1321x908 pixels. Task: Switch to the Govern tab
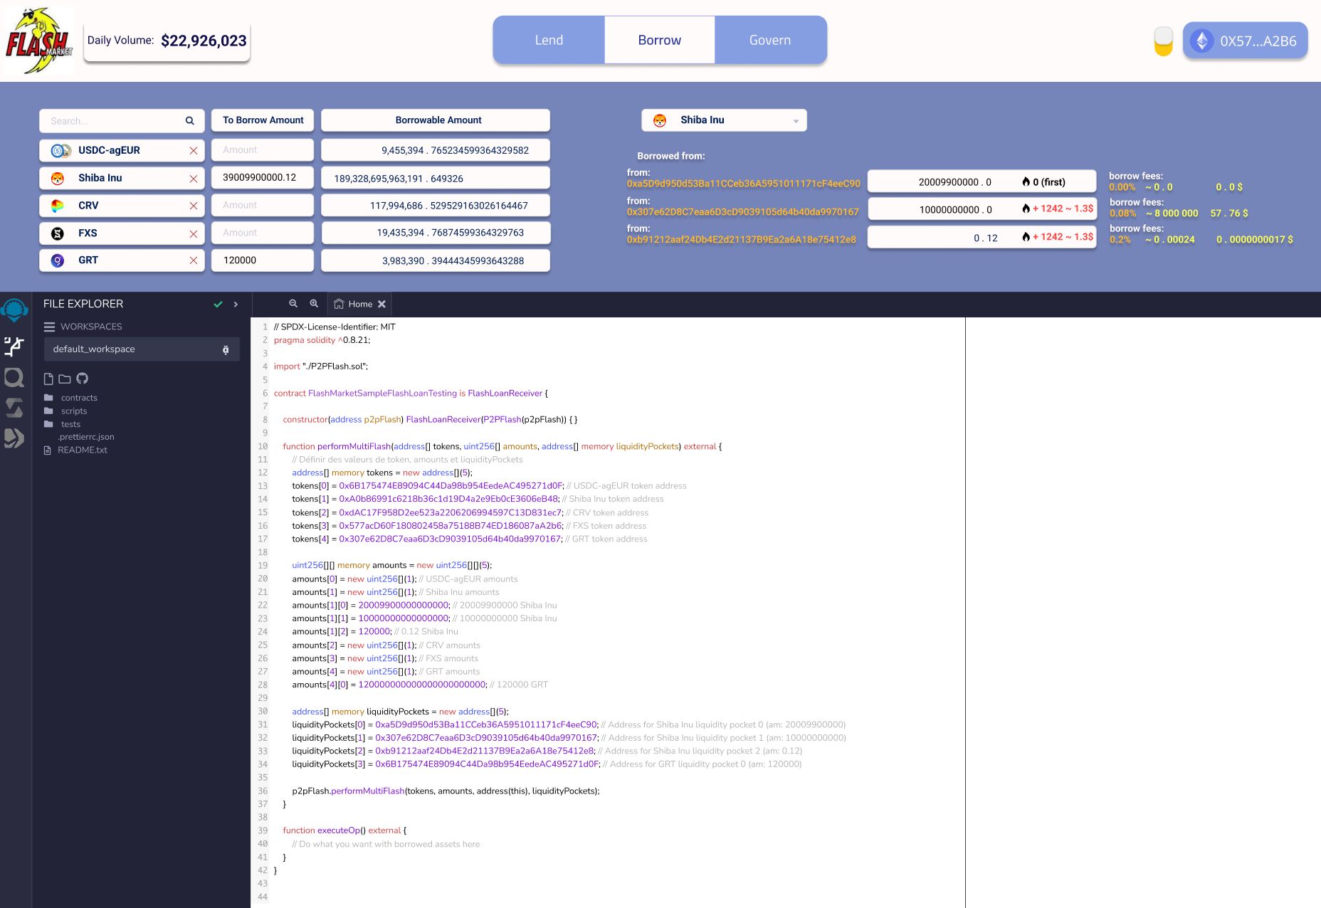[770, 40]
